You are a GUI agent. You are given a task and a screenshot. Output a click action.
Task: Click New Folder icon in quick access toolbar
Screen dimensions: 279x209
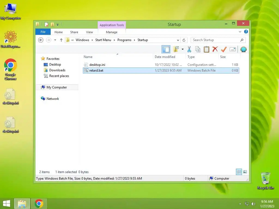[x=52, y=24]
